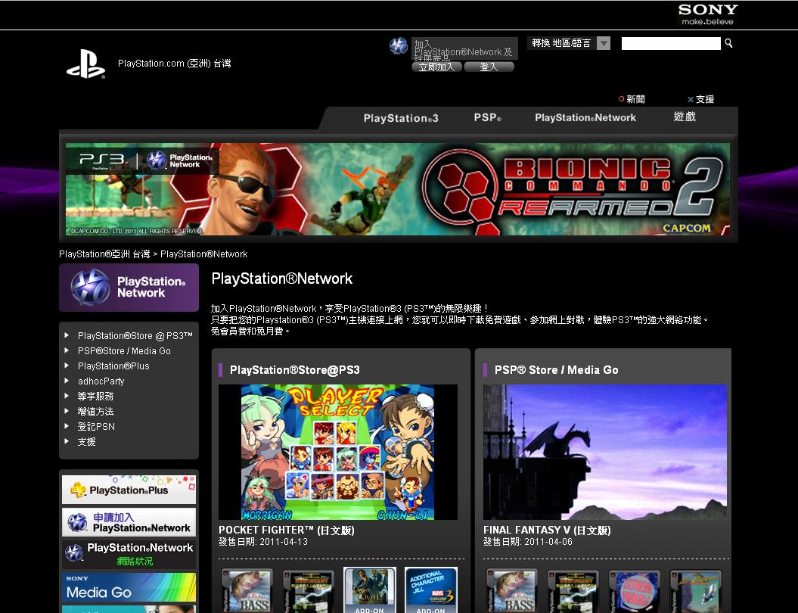Click the arrow beside adhocParty
Viewport: 798px width, 613px height.
pos(67,381)
